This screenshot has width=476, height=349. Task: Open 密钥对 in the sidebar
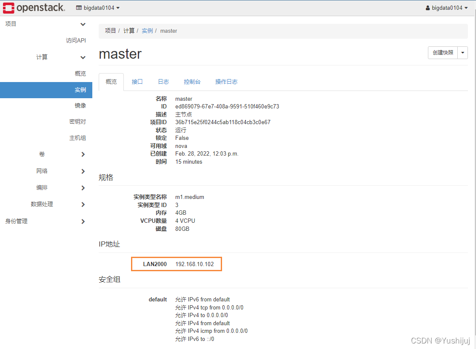(x=78, y=122)
